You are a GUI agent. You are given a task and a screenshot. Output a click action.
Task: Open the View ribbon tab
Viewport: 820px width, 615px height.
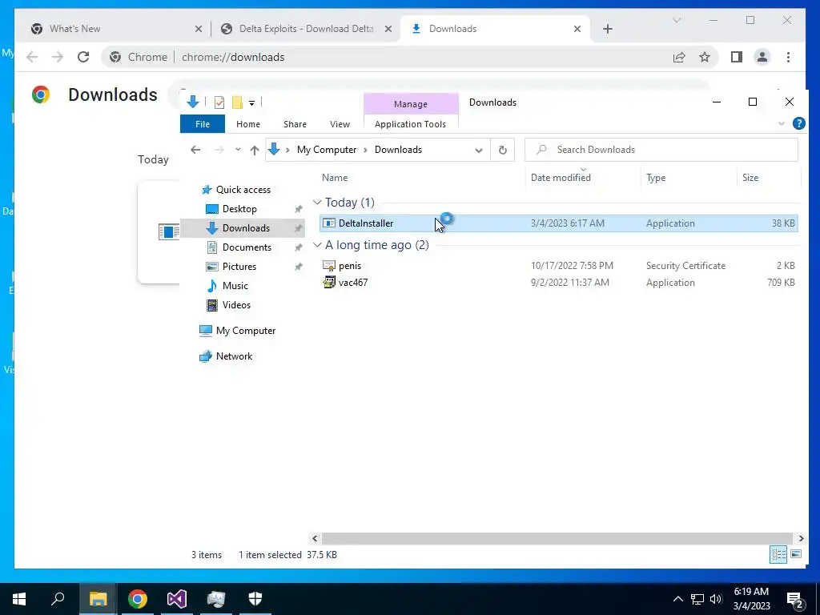[x=340, y=124]
